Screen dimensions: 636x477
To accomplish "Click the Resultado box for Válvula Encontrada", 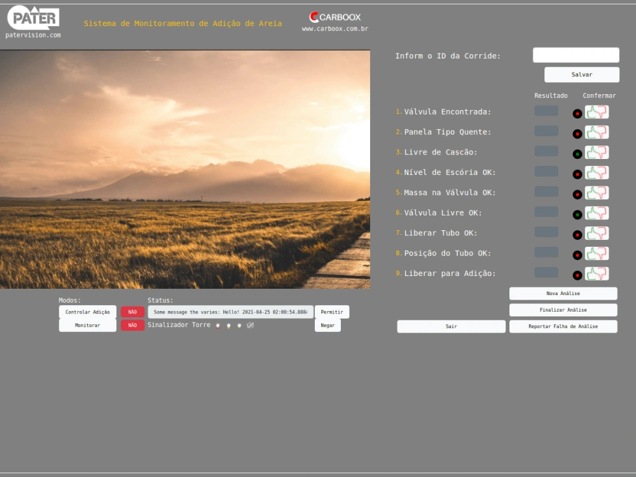I will 546,111.
